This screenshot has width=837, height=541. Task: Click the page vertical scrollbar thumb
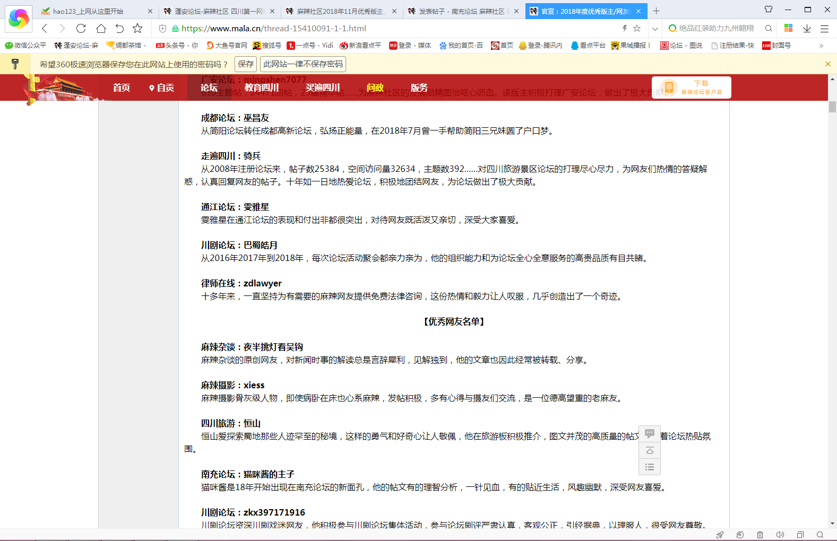tap(832, 107)
